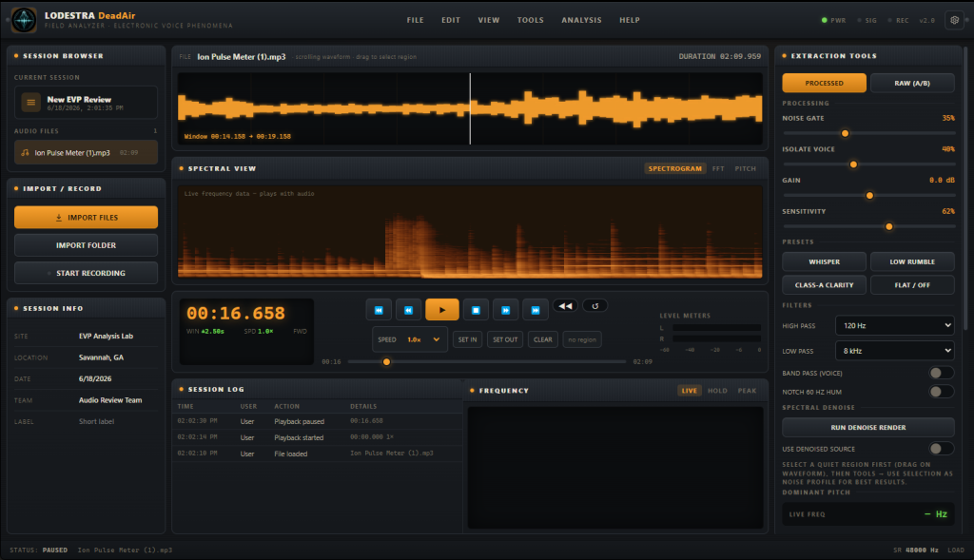The width and height of the screenshot is (974, 560).
Task: Click the New EVP Review session icon
Action: (30, 102)
